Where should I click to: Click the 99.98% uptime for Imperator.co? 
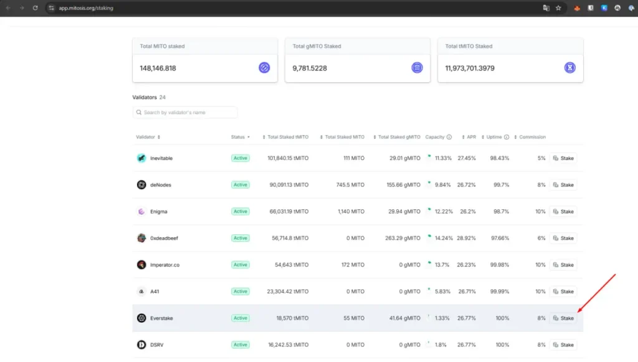[499, 265]
